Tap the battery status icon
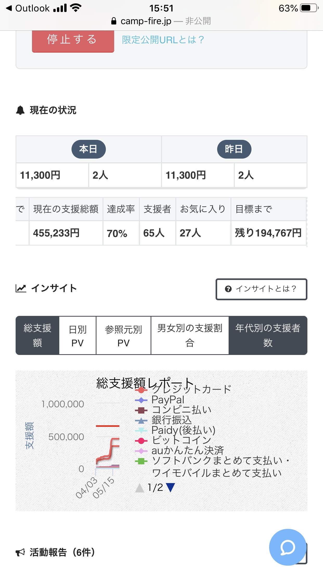 click(309, 8)
